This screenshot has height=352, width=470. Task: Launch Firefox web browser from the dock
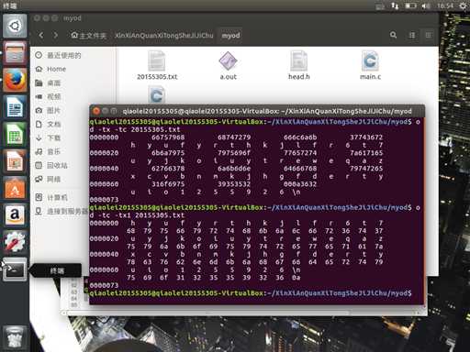pyautogui.click(x=15, y=80)
